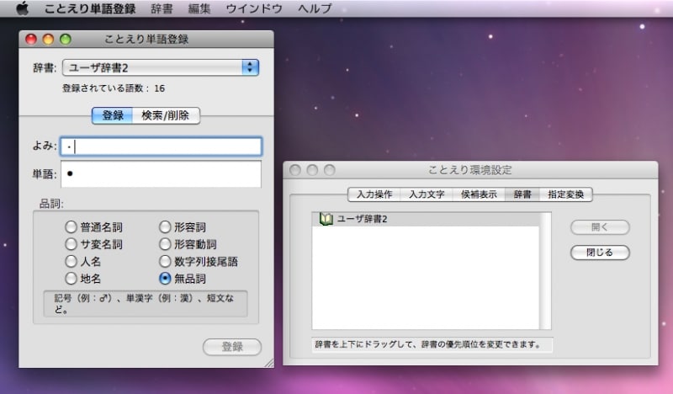Click the resize grip of ことえり単語登録 window

pyautogui.click(x=269, y=363)
